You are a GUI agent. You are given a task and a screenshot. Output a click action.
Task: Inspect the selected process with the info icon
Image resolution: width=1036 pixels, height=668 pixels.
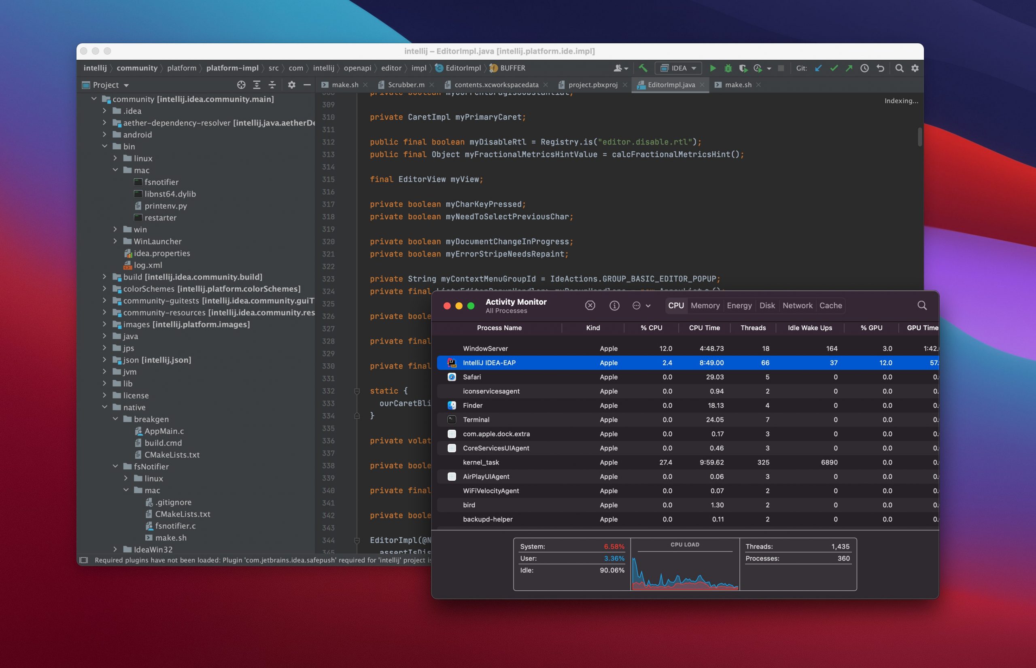tap(614, 305)
